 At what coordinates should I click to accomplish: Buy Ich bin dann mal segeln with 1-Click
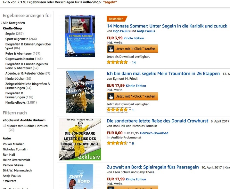[x=132, y=96]
